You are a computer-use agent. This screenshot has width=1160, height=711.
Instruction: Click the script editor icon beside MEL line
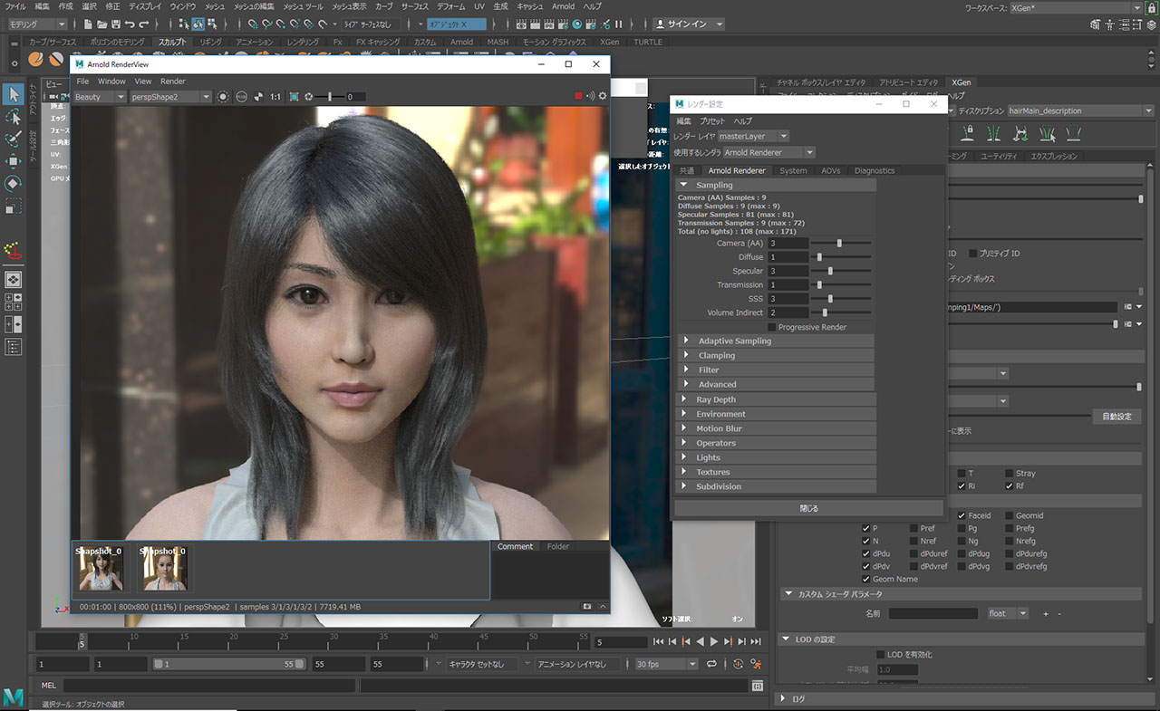[x=757, y=686]
